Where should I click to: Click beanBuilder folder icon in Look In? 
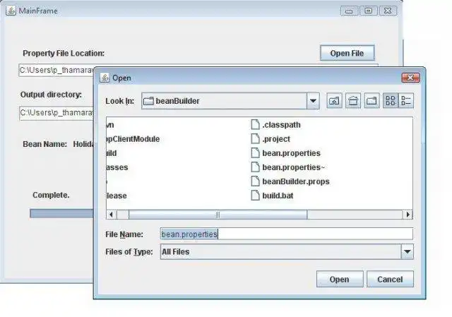pos(148,101)
